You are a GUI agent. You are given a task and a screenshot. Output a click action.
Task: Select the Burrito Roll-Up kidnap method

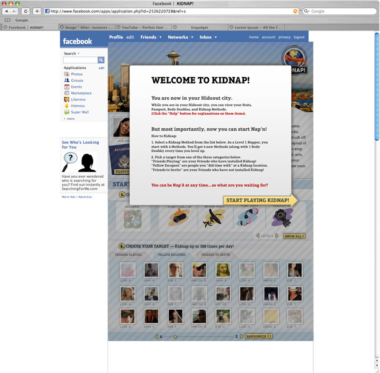pos(179,217)
